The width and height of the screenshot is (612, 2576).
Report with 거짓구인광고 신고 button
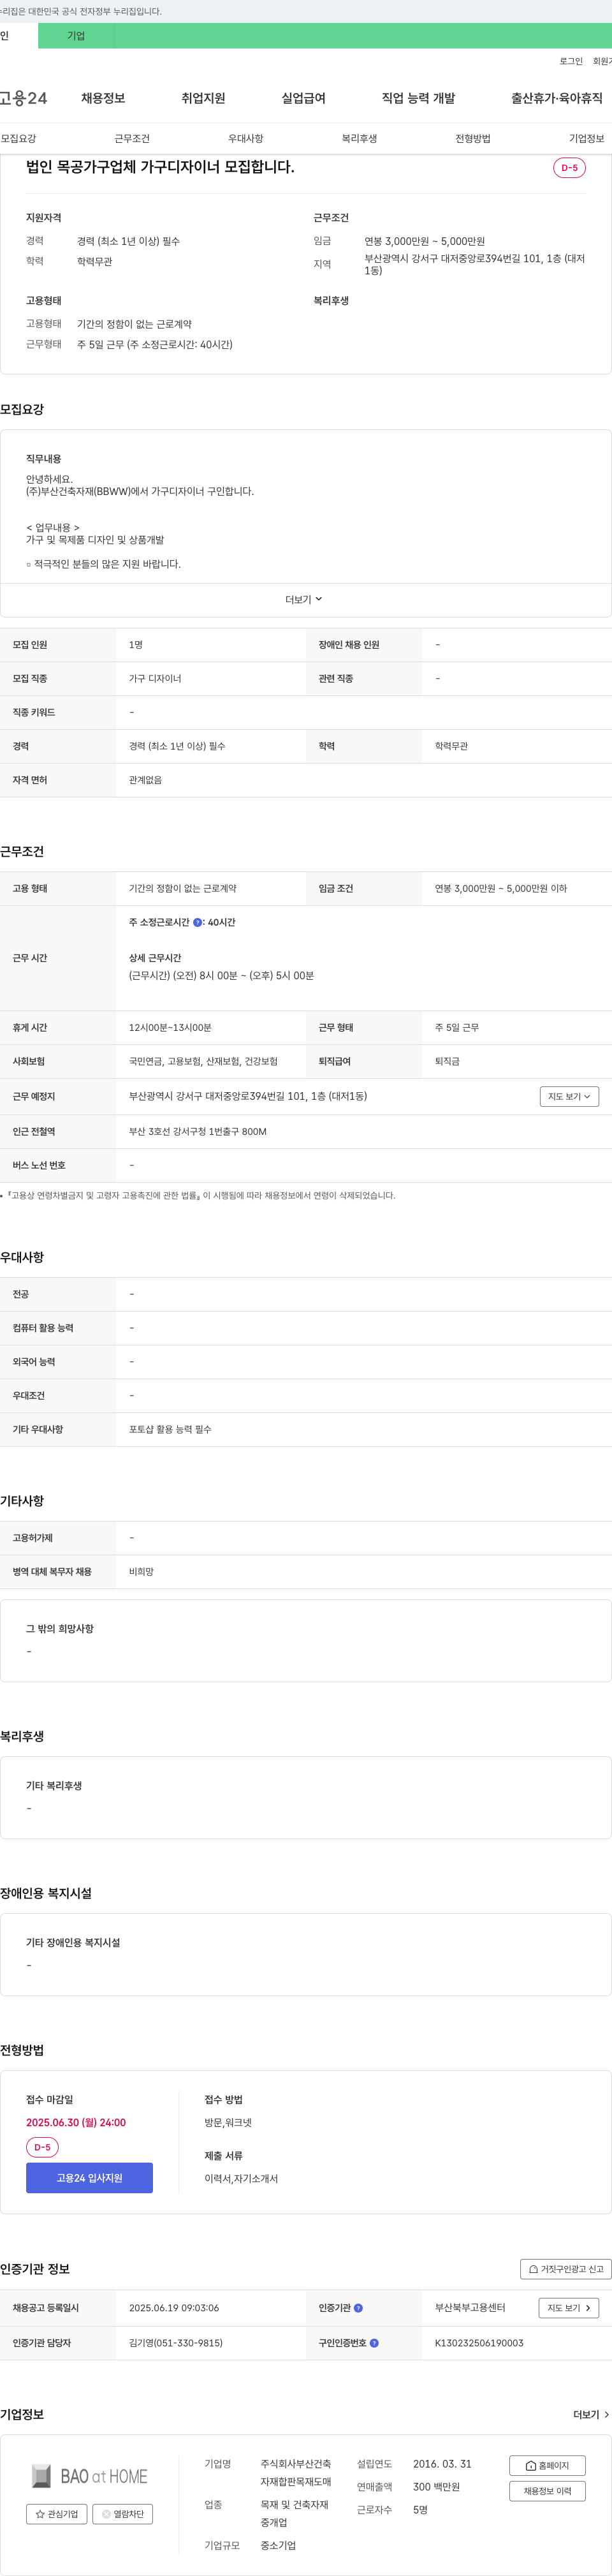click(x=566, y=2269)
